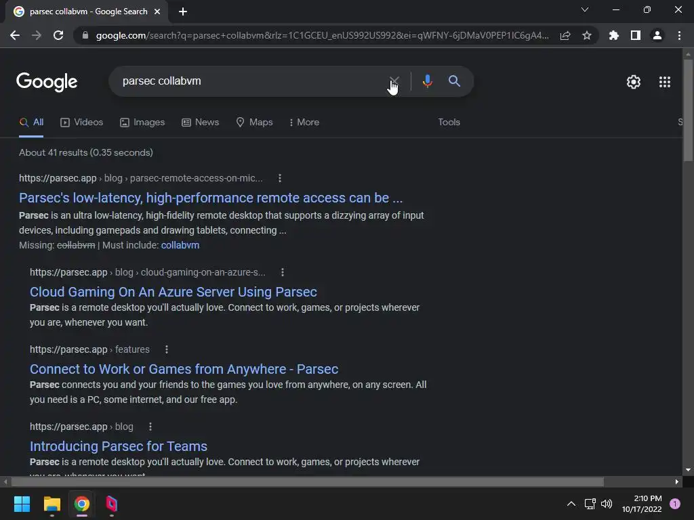
Task: Switch to the Maps tab
Action: point(255,123)
